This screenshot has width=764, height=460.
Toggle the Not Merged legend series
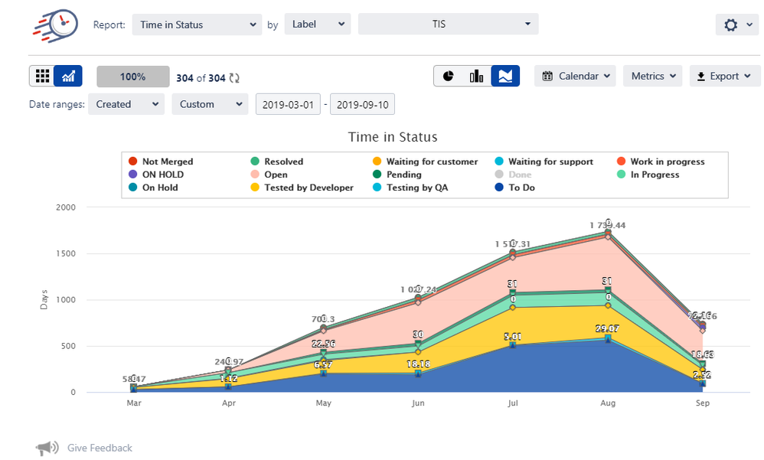pos(161,161)
